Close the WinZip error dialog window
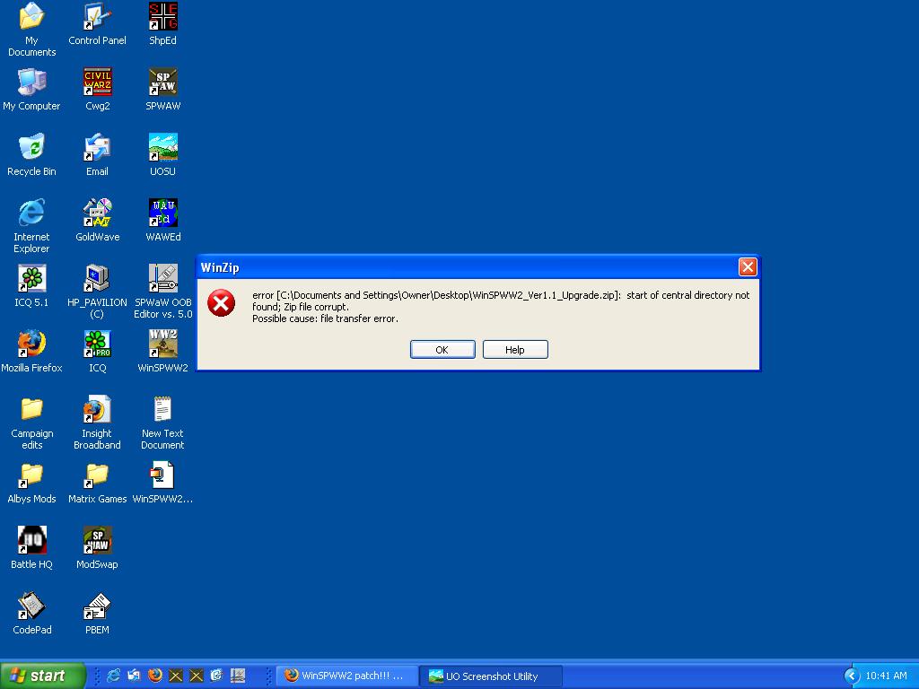 tap(747, 267)
